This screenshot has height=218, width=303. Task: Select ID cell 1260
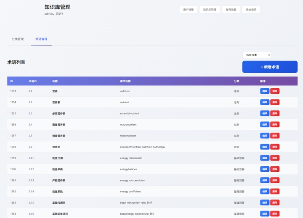pyautogui.click(x=13, y=169)
